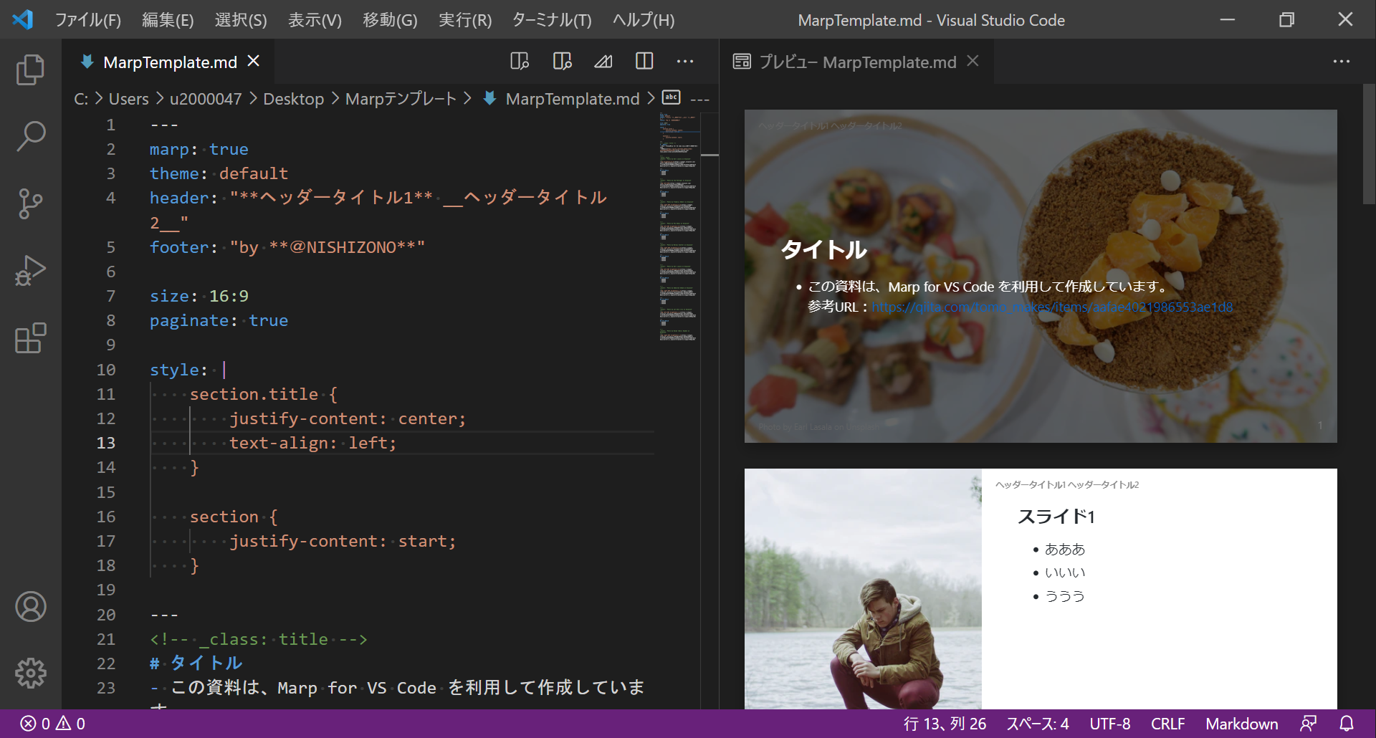Open the Accounts menu icon
1376x738 pixels.
click(30, 607)
